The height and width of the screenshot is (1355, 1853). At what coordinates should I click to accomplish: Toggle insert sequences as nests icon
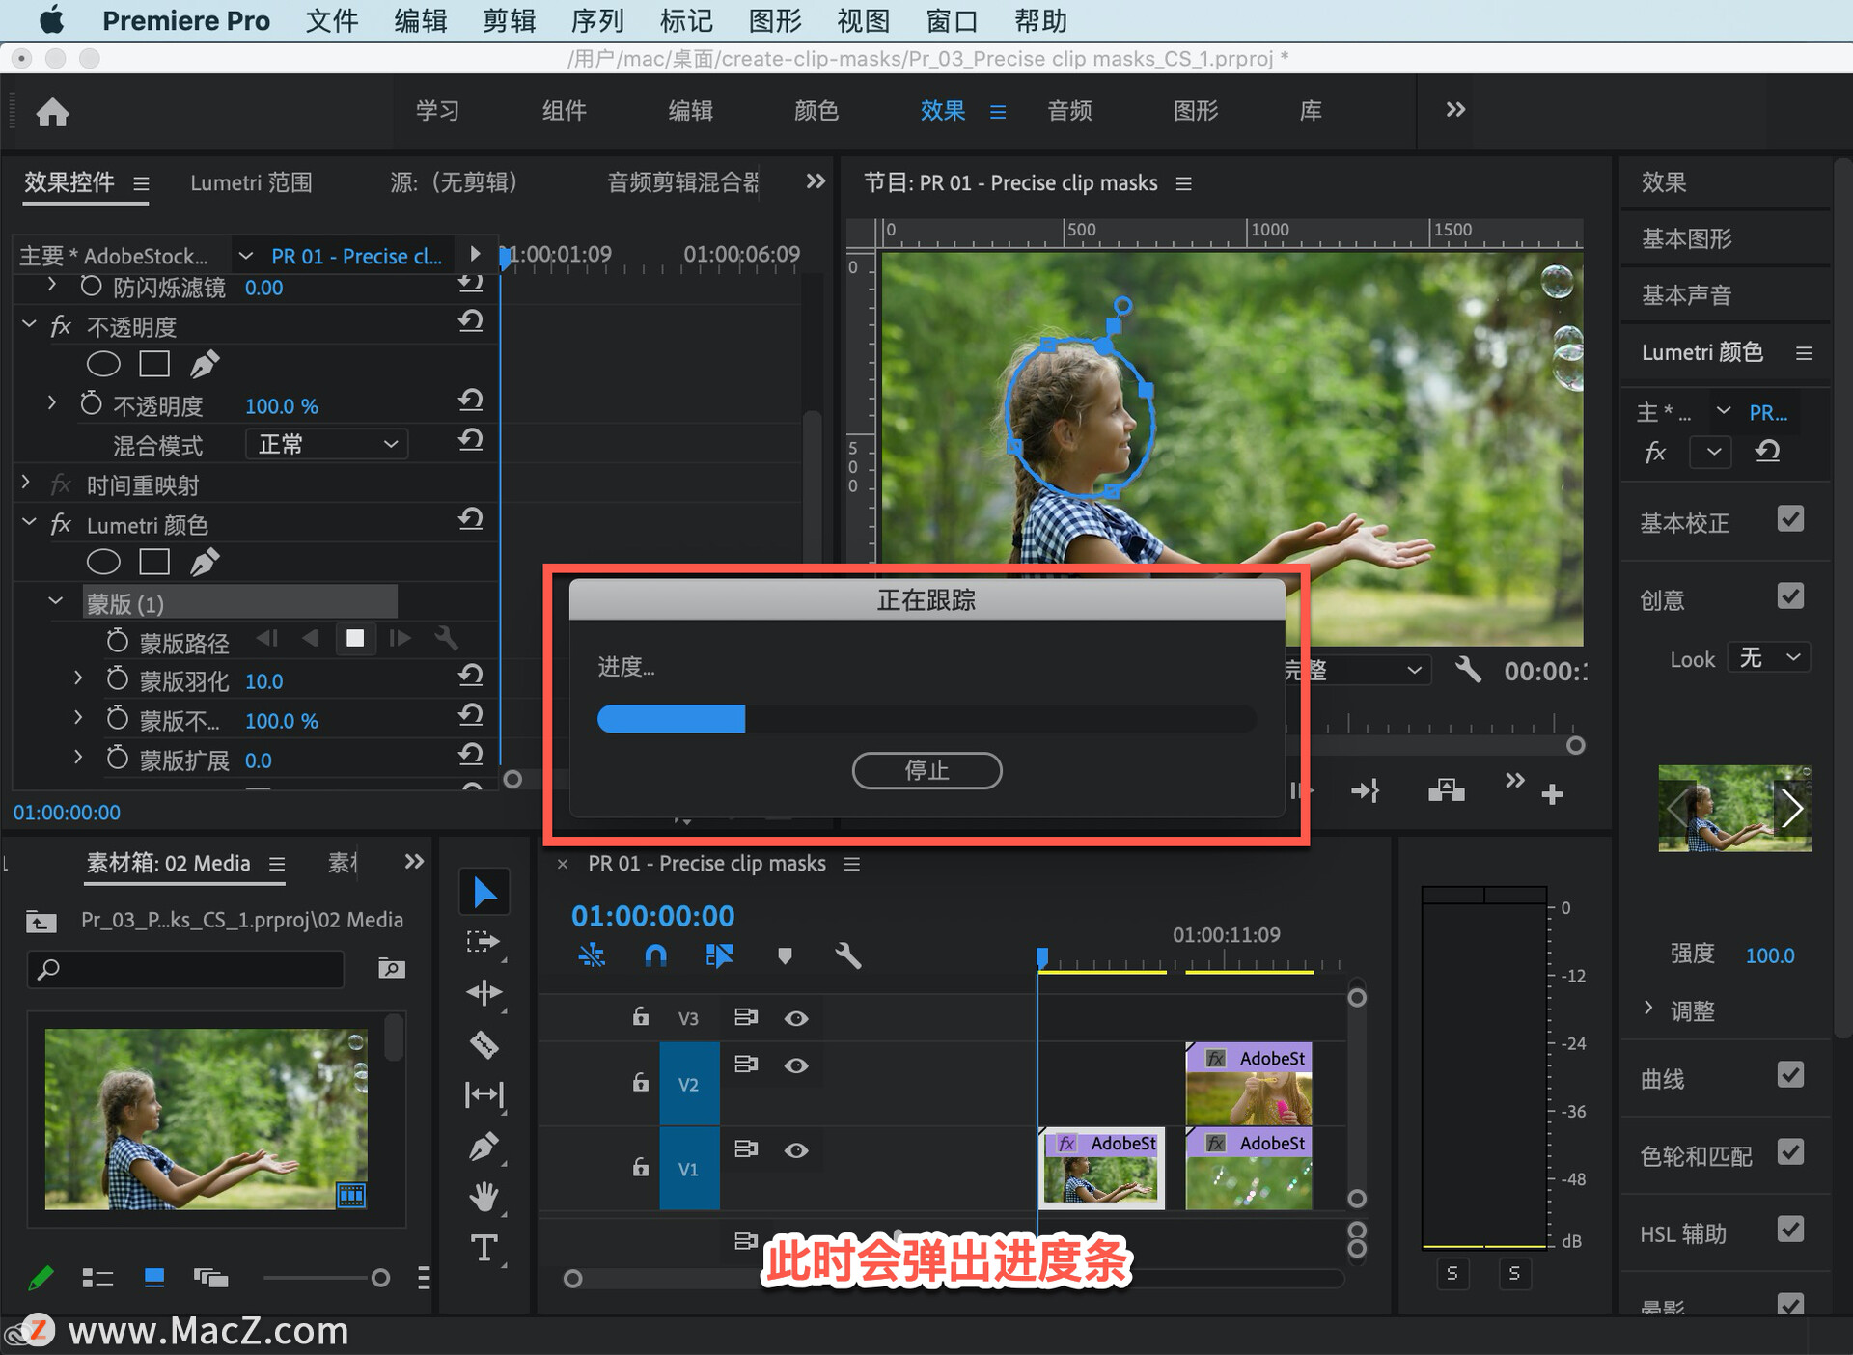tap(592, 956)
